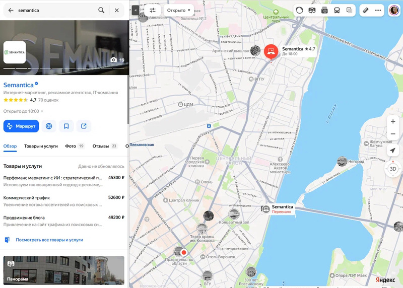Open the map filters settings icon

point(153,10)
